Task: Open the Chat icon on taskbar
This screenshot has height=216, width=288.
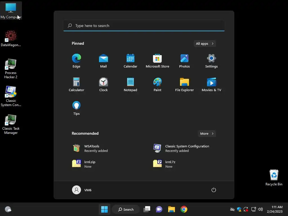Action: tap(159, 209)
